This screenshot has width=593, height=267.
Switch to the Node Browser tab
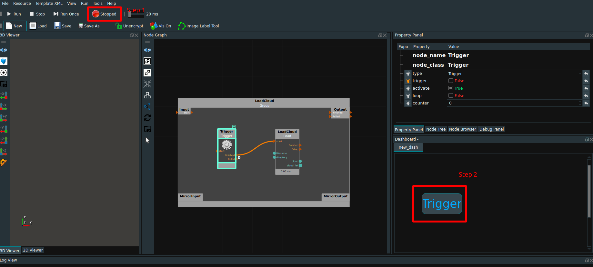pos(462,129)
